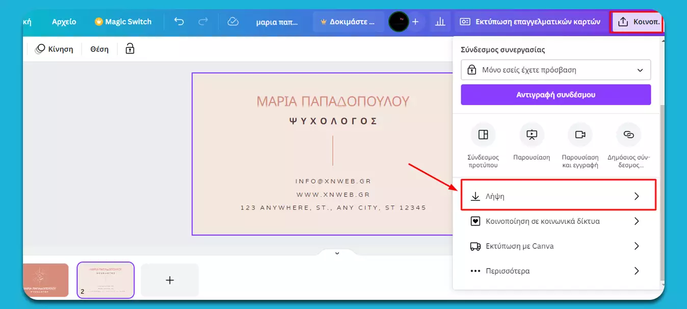Click the save status checkmark icon

[233, 21]
